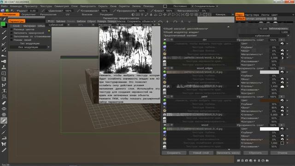The width and height of the screenshot is (295, 166).
Task: Toggle Заполнить заморозкой checkbox
Action: pos(12,33)
